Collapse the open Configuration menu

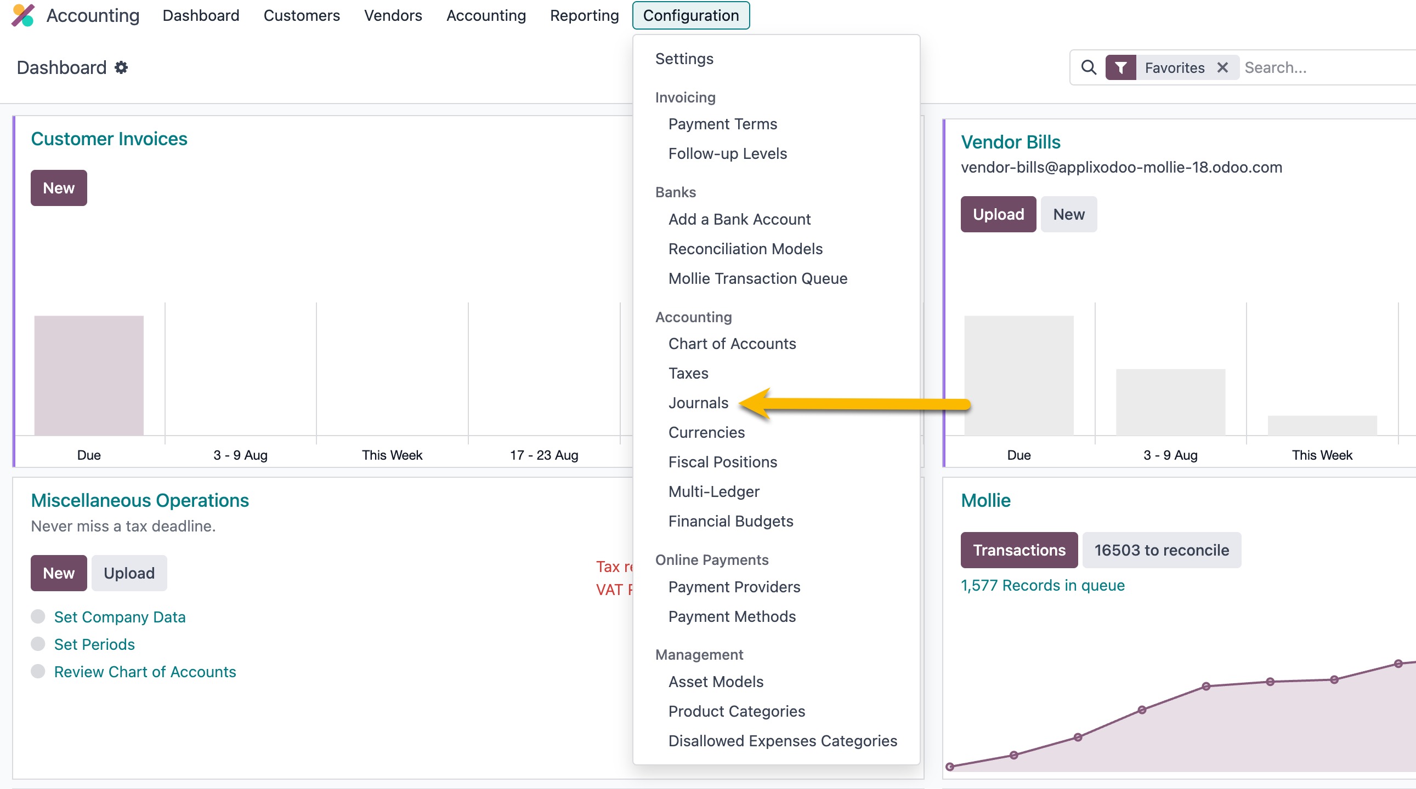[x=690, y=15]
